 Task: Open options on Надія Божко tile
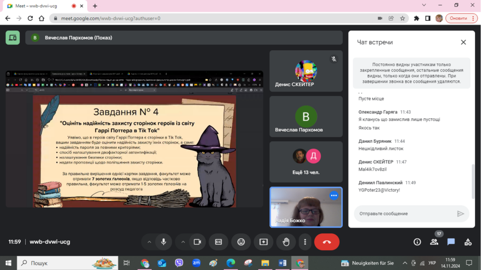coord(334,195)
